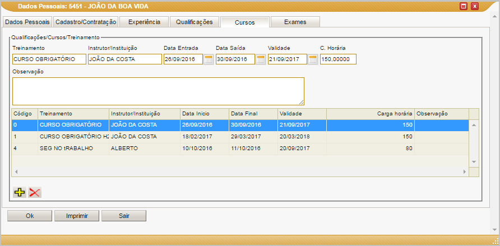Click inside the Observação text area
This screenshot has width=500, height=246.
point(158,91)
